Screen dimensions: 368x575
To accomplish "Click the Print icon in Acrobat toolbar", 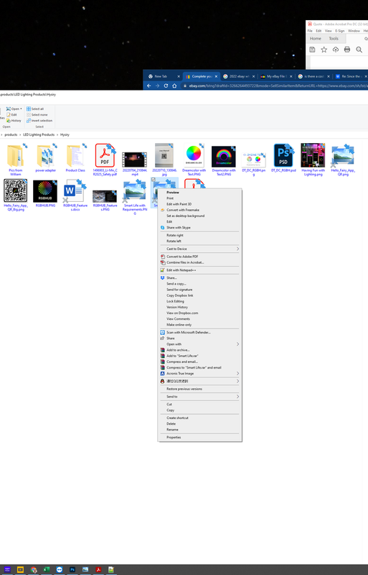I will (347, 50).
